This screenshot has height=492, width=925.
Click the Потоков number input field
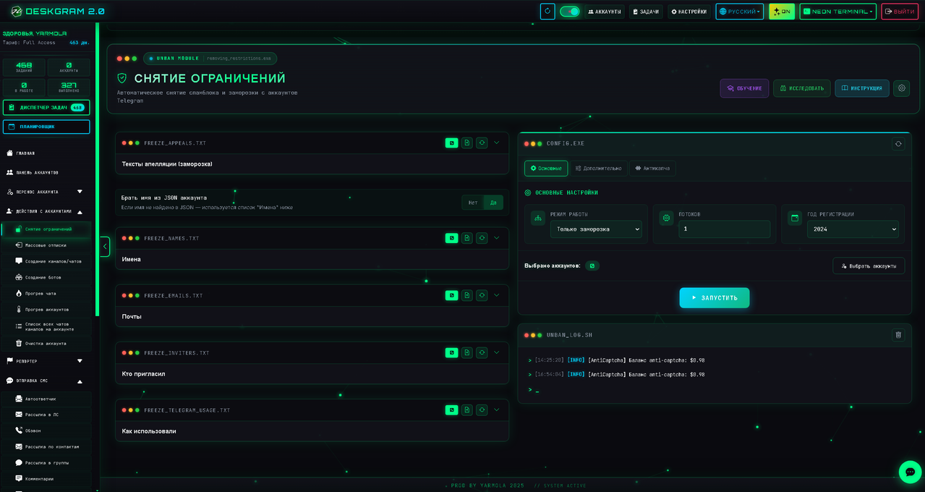[724, 229]
